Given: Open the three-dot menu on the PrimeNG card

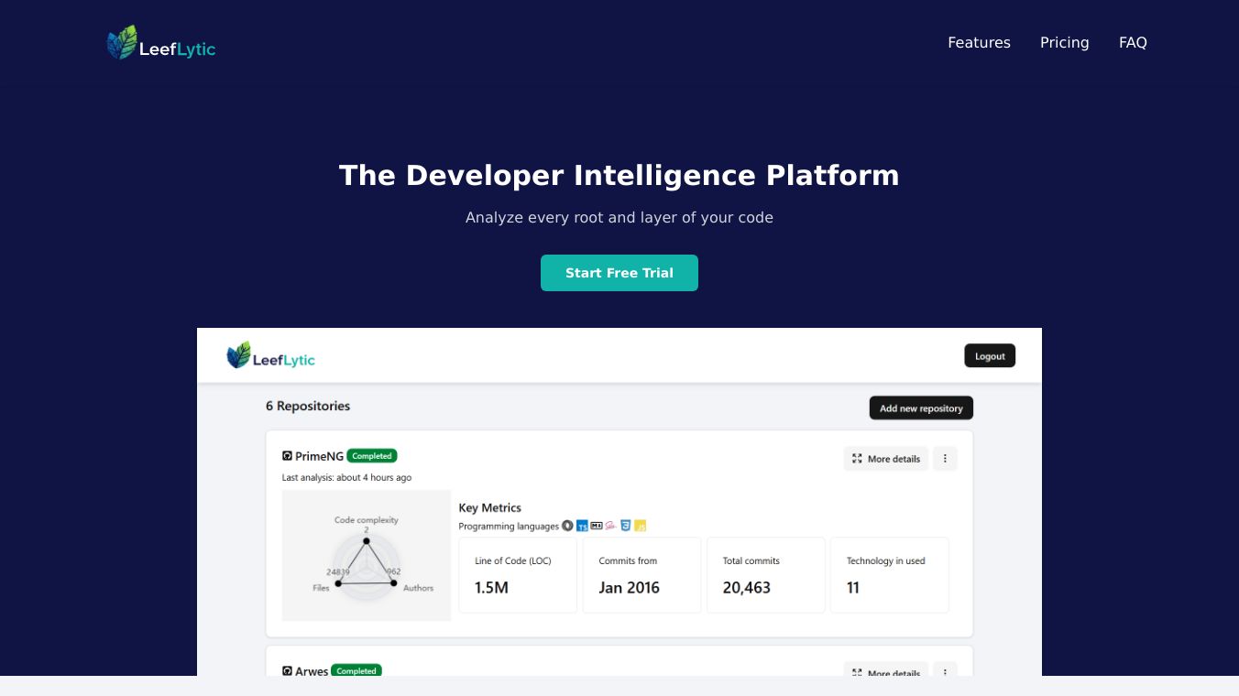Looking at the screenshot, I should 945,458.
